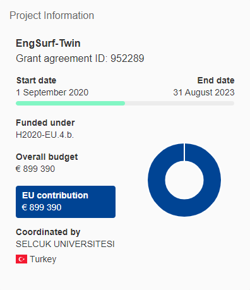Select the Project Information heading

[52, 16]
